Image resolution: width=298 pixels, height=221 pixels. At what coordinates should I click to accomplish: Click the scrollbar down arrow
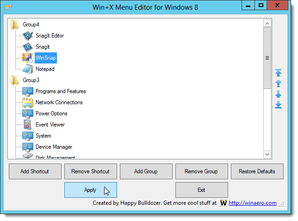pos(267,154)
